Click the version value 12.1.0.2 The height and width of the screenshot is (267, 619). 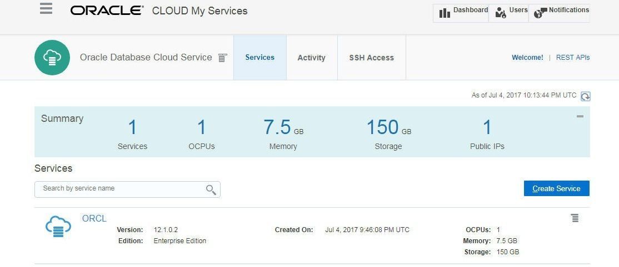(x=166, y=229)
